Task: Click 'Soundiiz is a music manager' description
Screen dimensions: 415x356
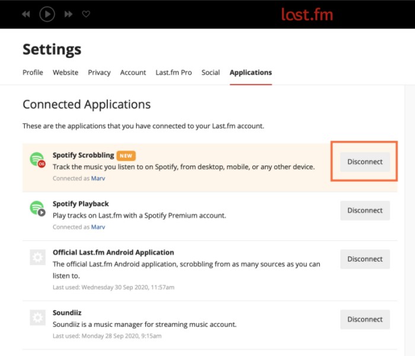Action: (x=145, y=325)
